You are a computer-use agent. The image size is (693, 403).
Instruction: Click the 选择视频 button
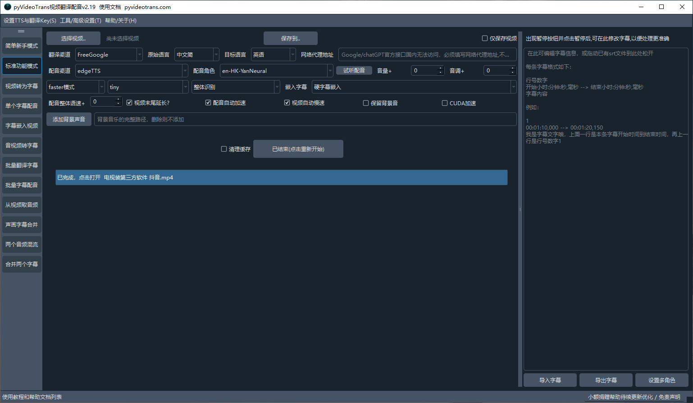(x=73, y=39)
